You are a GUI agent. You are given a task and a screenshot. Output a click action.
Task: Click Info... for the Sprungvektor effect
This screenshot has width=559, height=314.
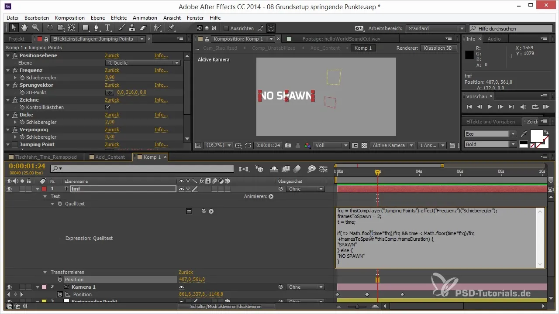tap(161, 85)
